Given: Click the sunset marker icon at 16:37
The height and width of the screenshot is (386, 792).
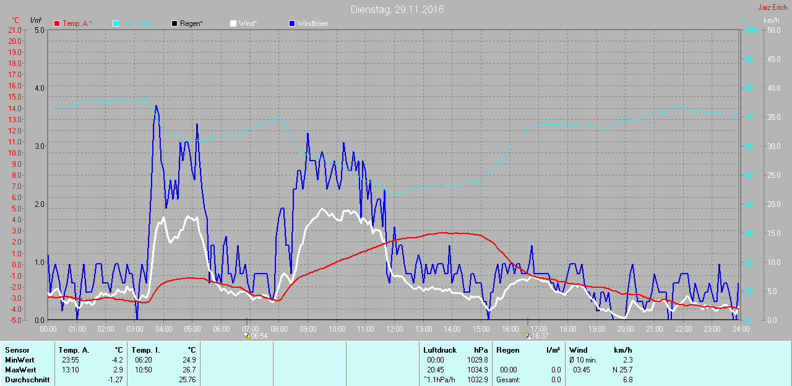Looking at the screenshot, I should (528, 336).
